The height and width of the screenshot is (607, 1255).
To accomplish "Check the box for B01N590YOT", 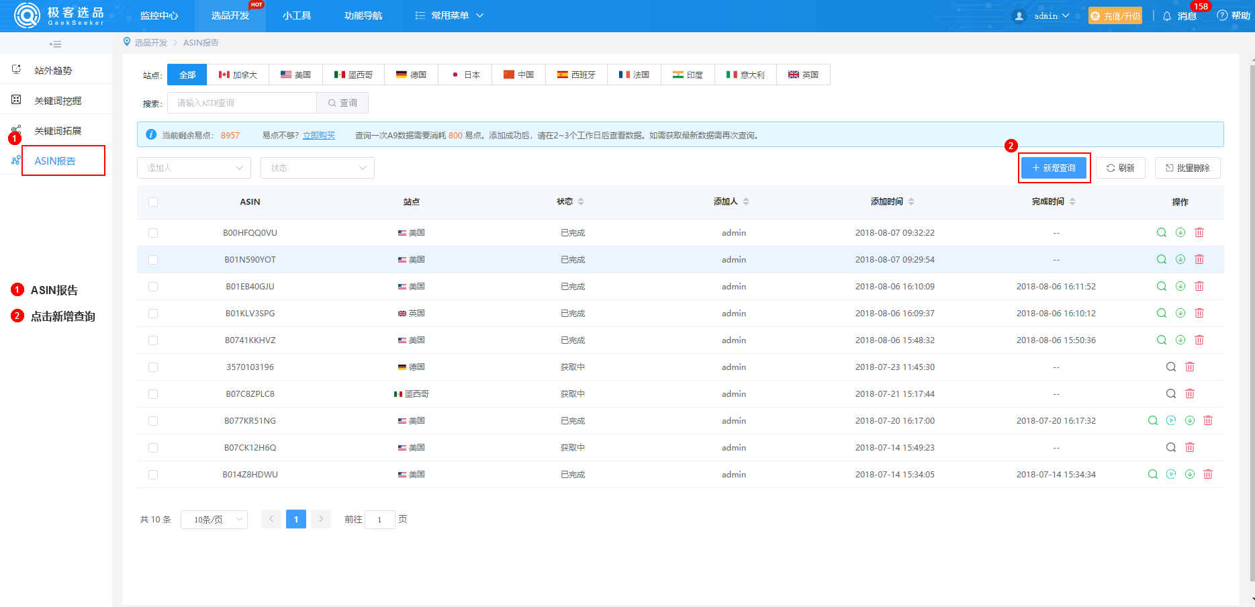I will (153, 260).
